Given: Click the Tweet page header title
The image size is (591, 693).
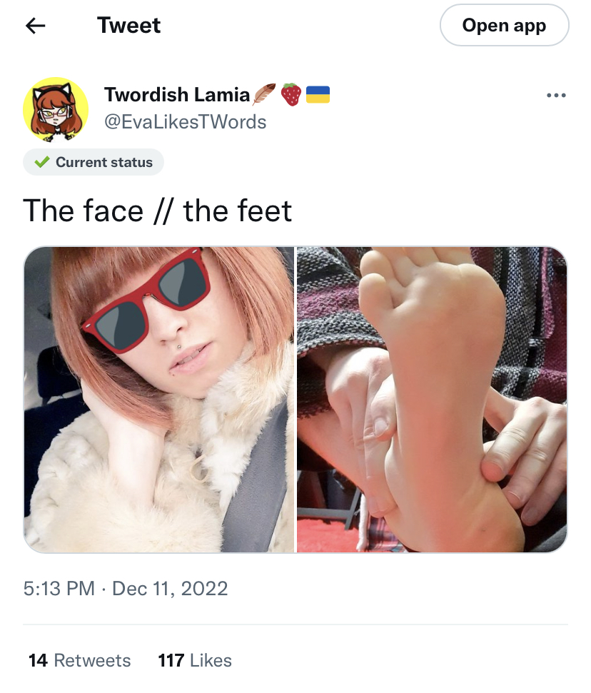Looking at the screenshot, I should [x=128, y=25].
